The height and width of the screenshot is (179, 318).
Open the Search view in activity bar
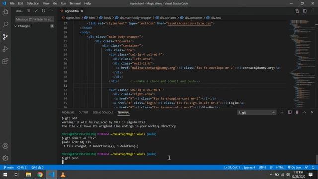point(5,24)
